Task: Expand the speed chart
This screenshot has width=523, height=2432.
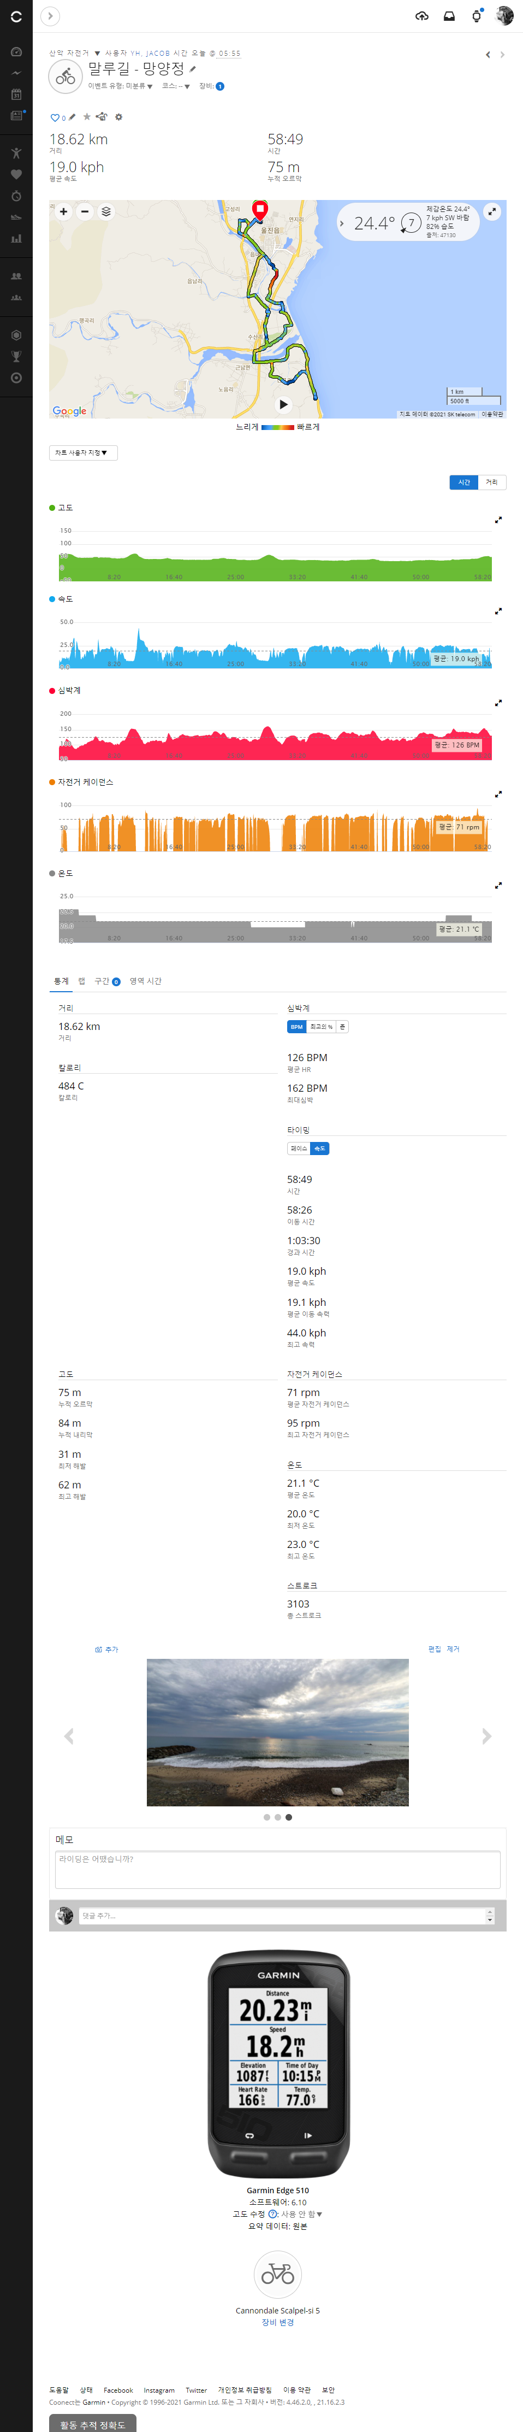Action: (498, 611)
